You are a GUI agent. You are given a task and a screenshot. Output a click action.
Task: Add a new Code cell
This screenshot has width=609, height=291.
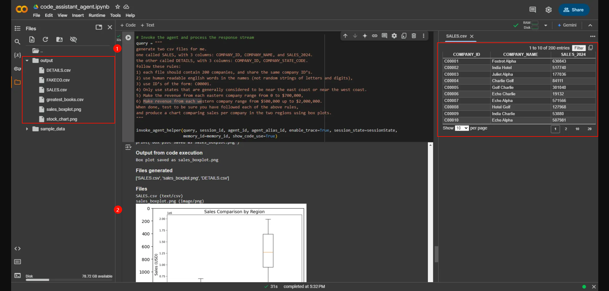[128, 25]
